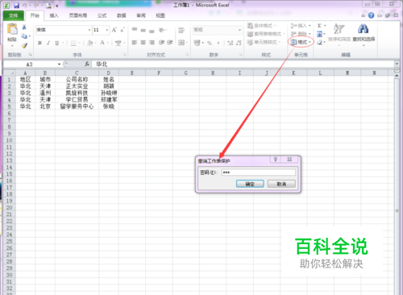Image resolution: width=403 pixels, height=295 pixels.
Task: Click the Font Color letter A icon
Action: (102, 43)
